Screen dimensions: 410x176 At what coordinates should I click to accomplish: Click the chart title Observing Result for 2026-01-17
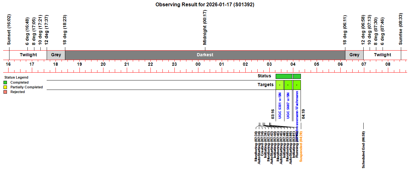click(x=205, y=5)
